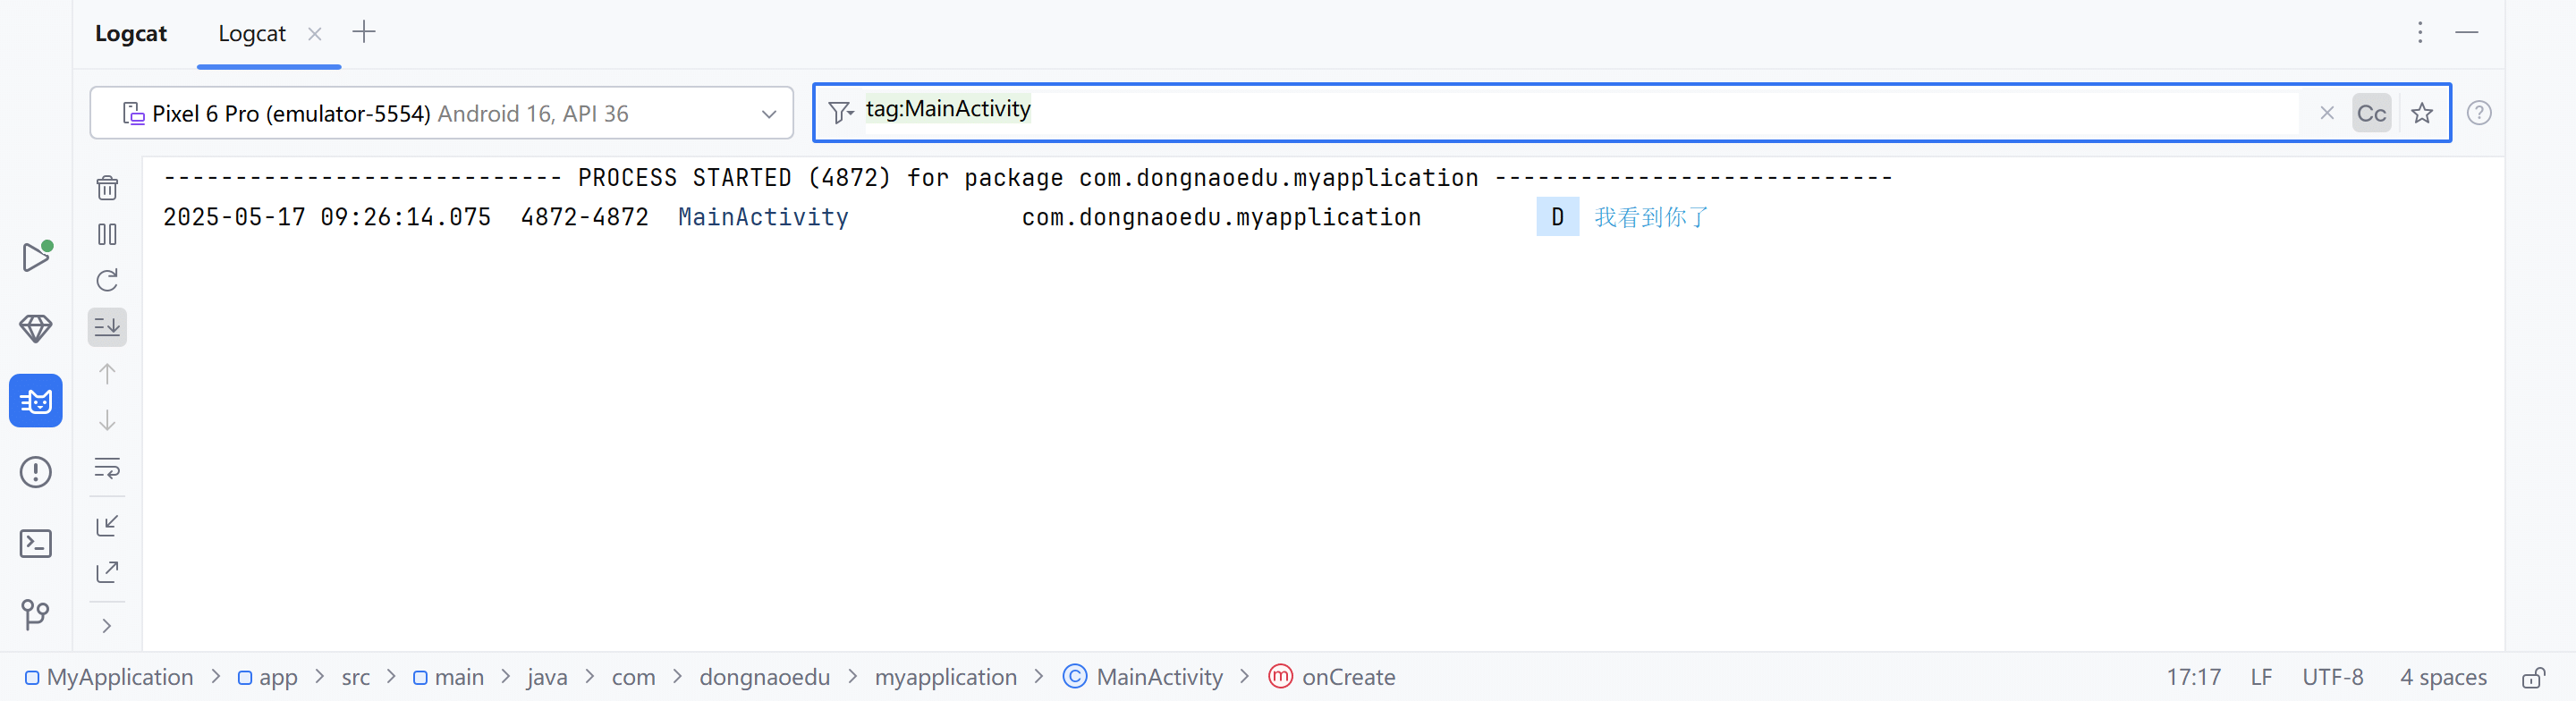Image resolution: width=2576 pixels, height=701 pixels.
Task: Open the Terminal tool window
Action: pos(36,543)
